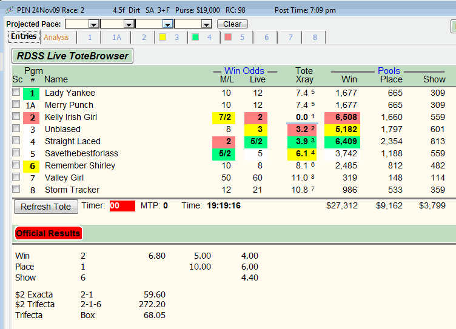Image resolution: width=456 pixels, height=329 pixels.
Task: Open the fourth Projected Pace dropdown
Action: tap(206, 24)
